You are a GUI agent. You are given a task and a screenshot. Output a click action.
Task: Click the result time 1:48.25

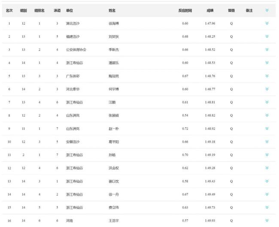[210, 36]
